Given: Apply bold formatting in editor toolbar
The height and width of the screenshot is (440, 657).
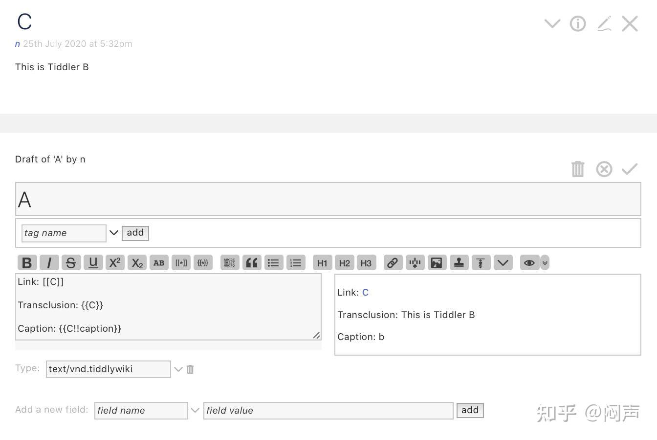Looking at the screenshot, I should pos(27,263).
